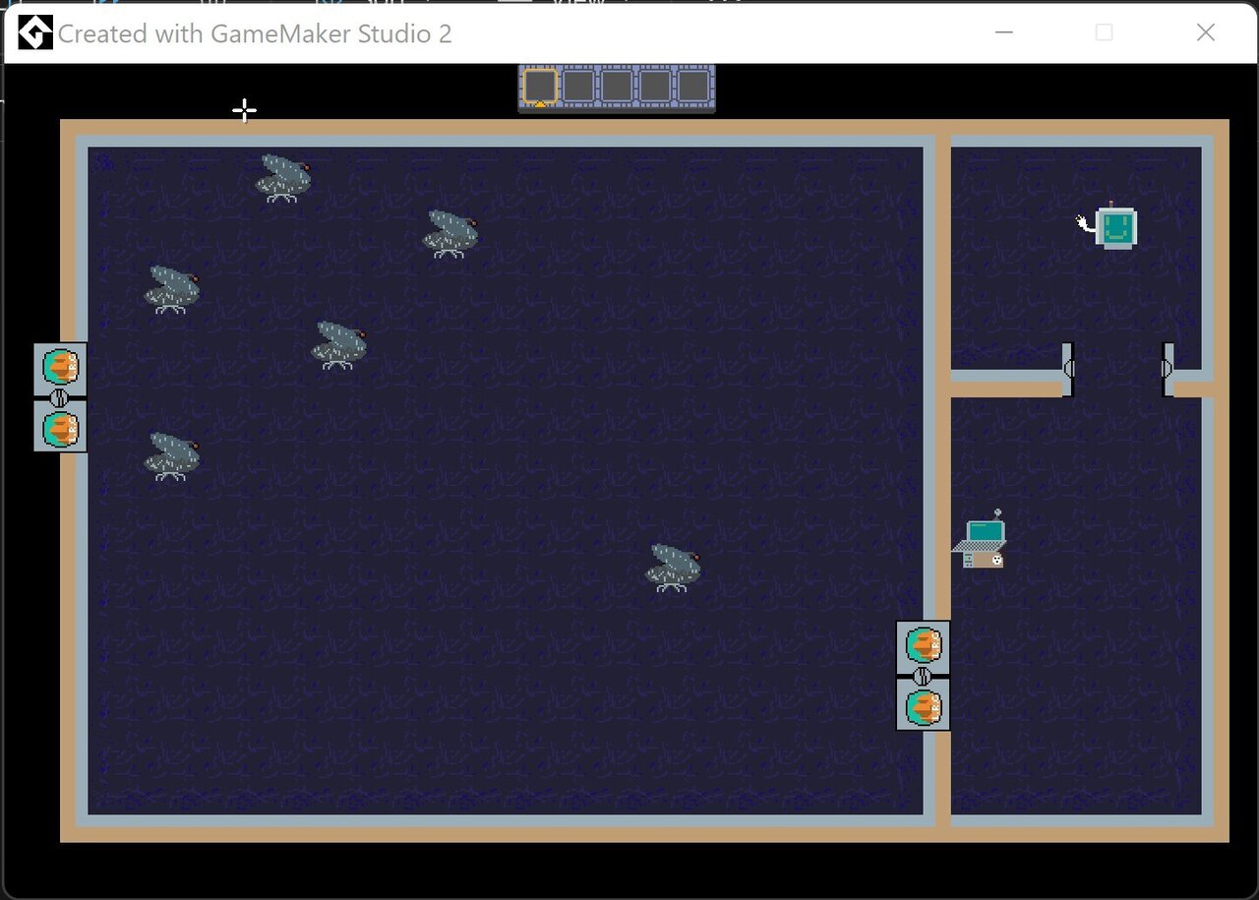Select the first highlighted inventory slot
Viewport: 1259px width, 900px height.
[x=540, y=86]
